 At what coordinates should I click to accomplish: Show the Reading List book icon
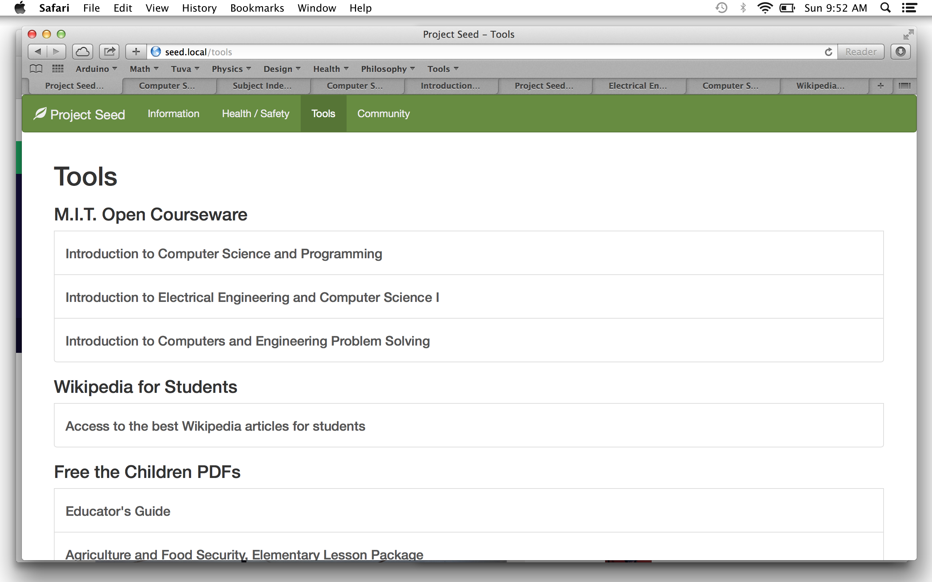pos(36,69)
